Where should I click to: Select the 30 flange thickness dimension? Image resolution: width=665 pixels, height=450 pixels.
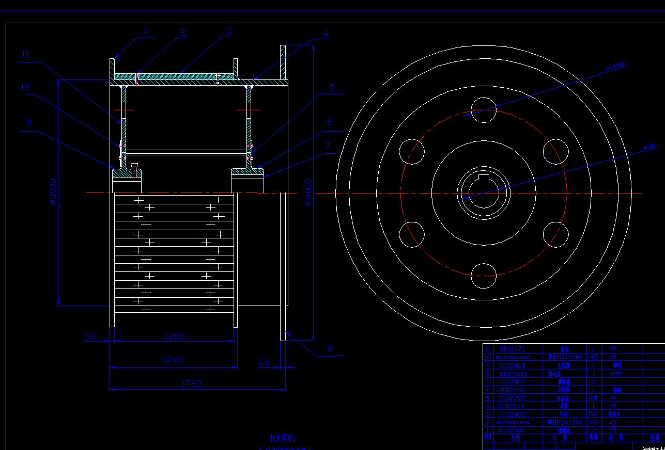(x=90, y=336)
